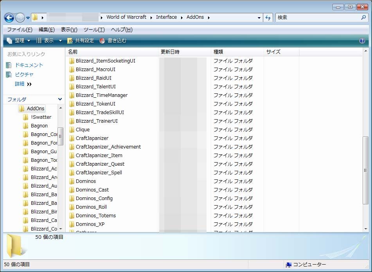Select AddOns in the address breadcrumb
Screen dimensions: 372x272
coord(195,17)
